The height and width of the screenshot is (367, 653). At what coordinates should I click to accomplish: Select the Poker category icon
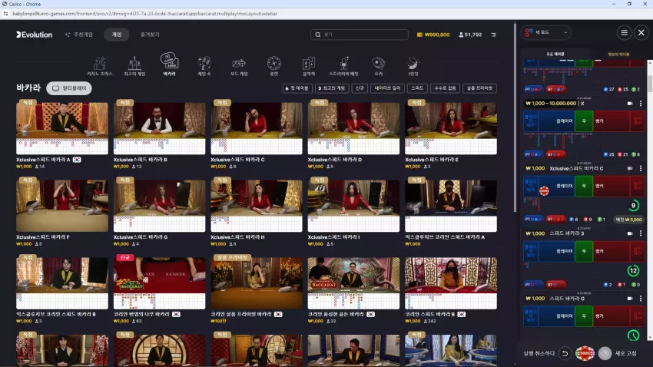click(379, 66)
